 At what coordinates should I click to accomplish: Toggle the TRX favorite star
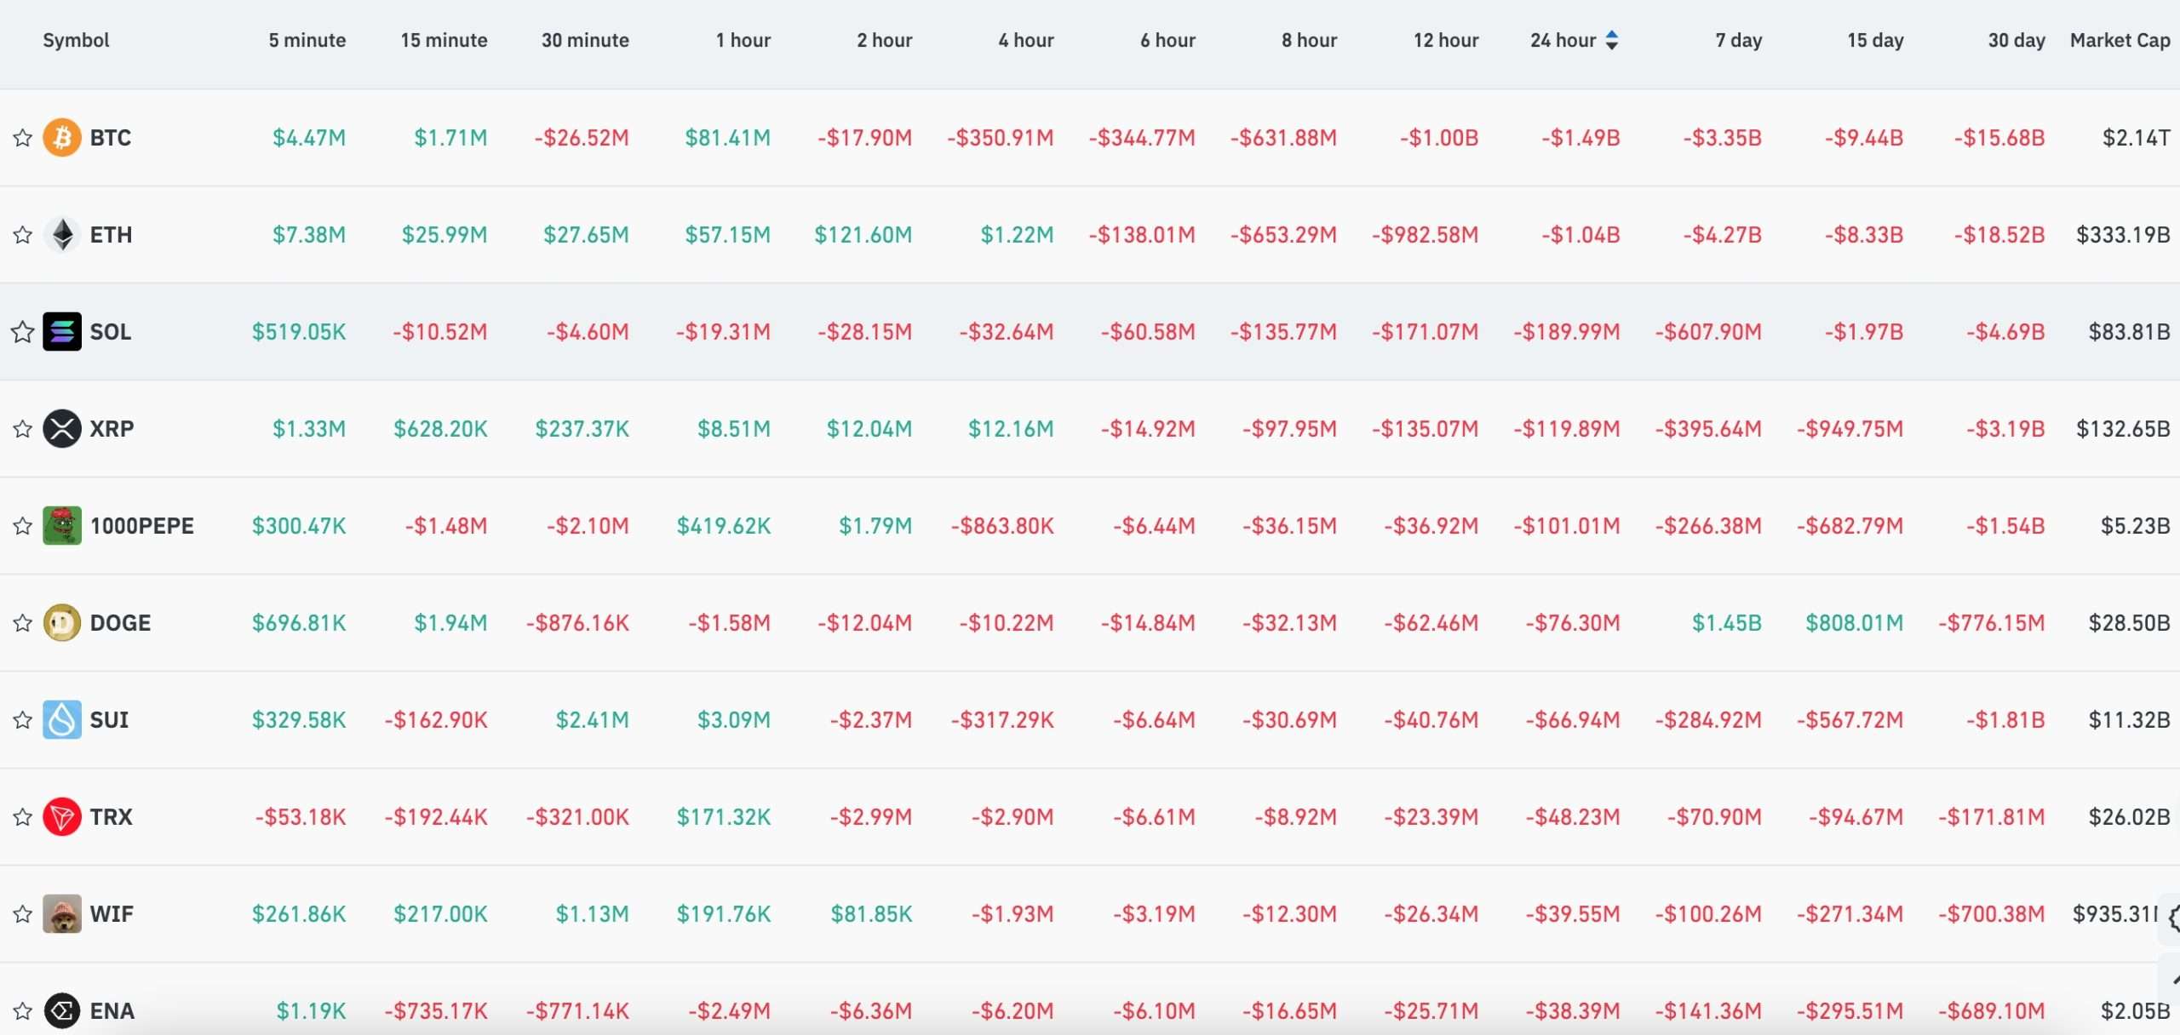tap(22, 816)
